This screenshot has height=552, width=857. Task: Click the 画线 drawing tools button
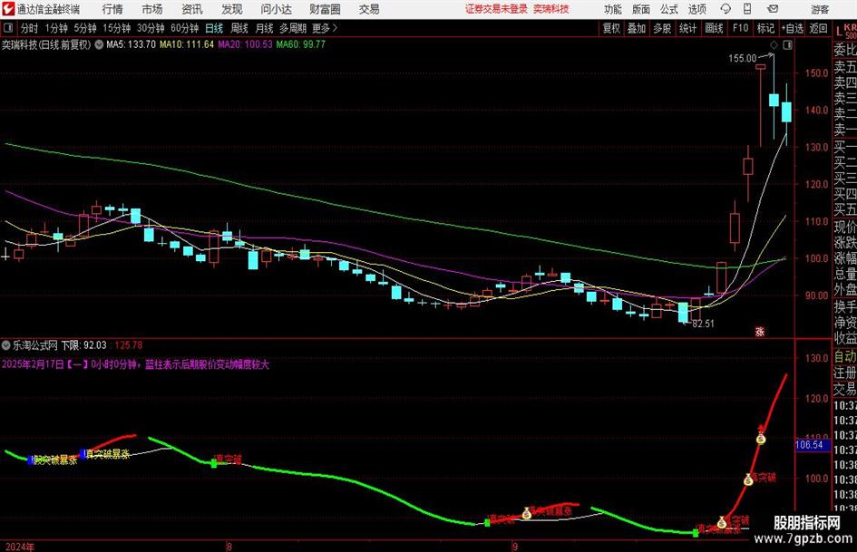click(x=714, y=28)
